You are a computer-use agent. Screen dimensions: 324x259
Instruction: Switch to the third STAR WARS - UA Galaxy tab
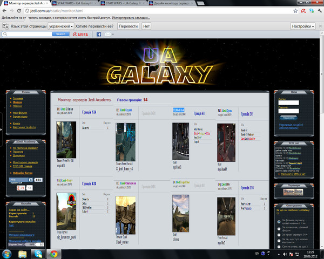(123, 3)
